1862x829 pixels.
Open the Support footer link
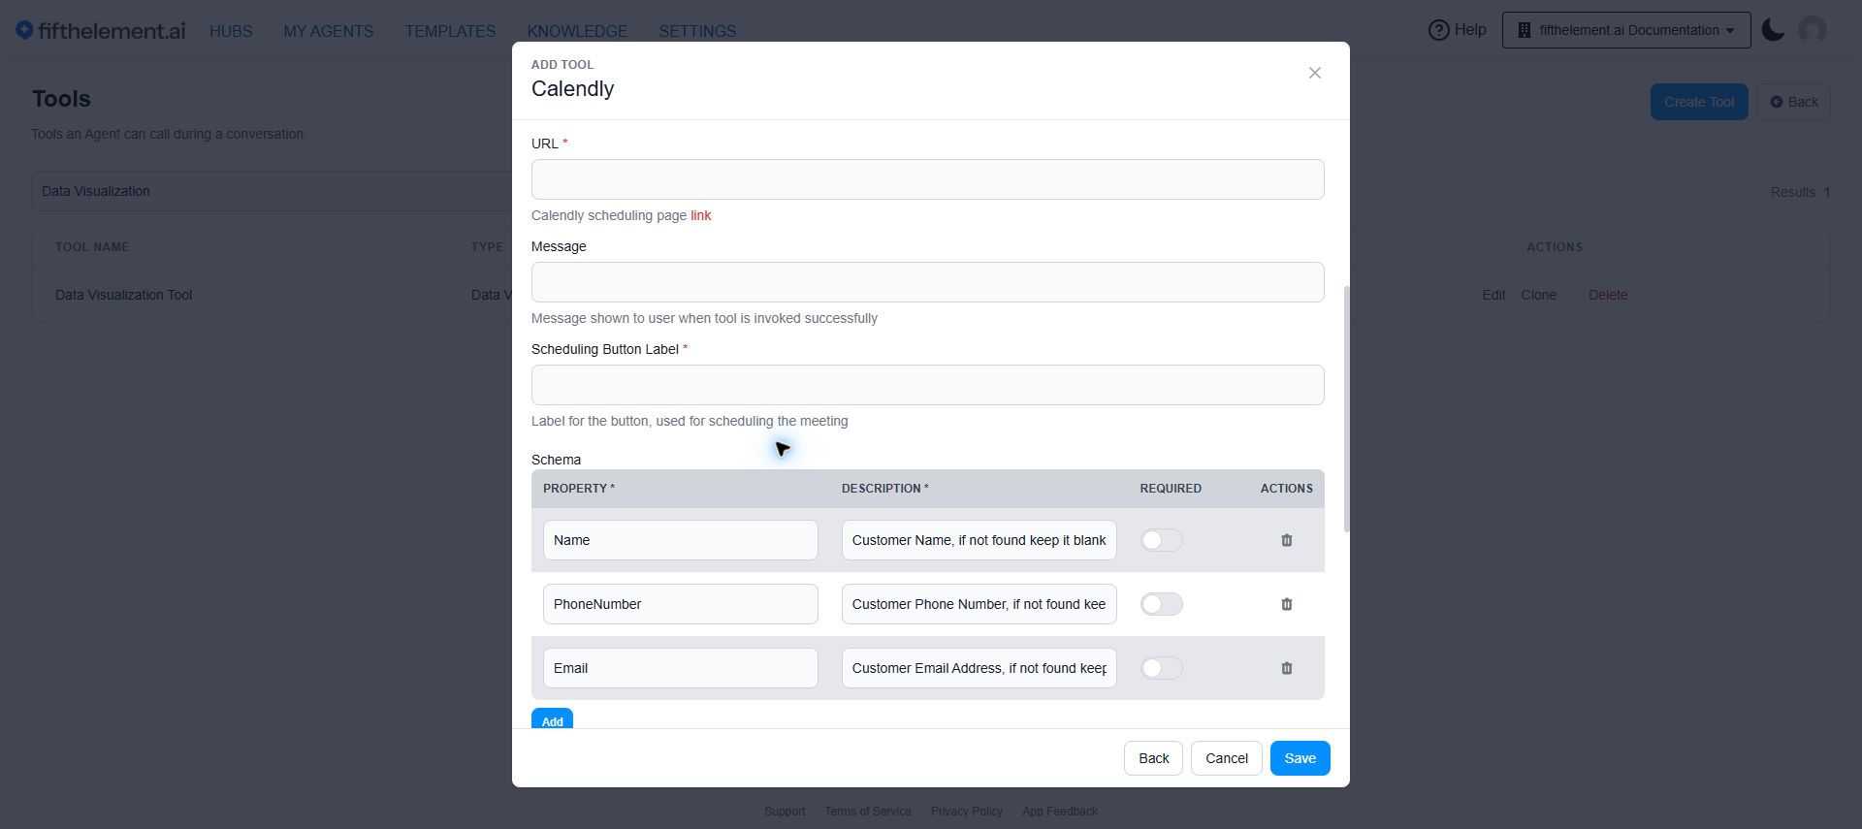[x=785, y=812]
